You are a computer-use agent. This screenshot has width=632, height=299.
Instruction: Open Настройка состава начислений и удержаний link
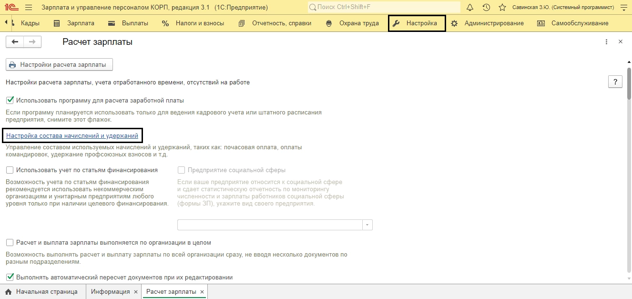pyautogui.click(x=72, y=136)
